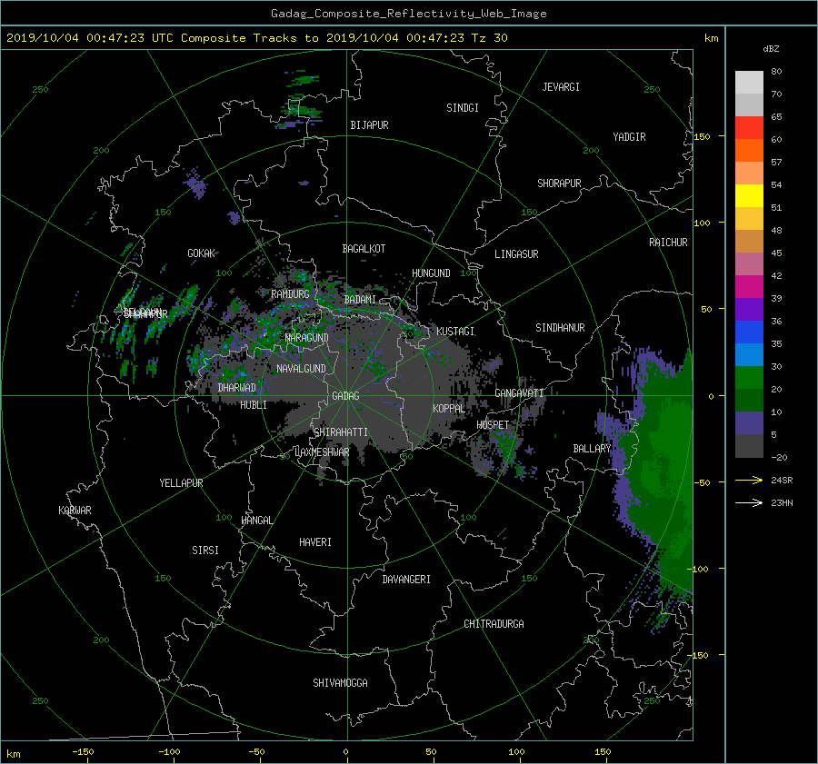Pick the magenta 42–39 dBZ swatch
This screenshot has width=818, height=764.
tap(749, 286)
